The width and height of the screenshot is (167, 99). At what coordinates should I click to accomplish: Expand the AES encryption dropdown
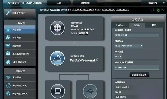click(118, 57)
